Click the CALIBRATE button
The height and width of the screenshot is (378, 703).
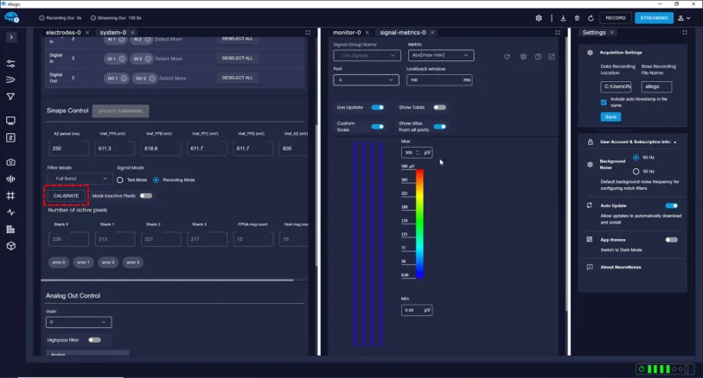point(66,196)
